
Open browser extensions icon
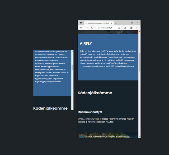(x=125, y=28)
